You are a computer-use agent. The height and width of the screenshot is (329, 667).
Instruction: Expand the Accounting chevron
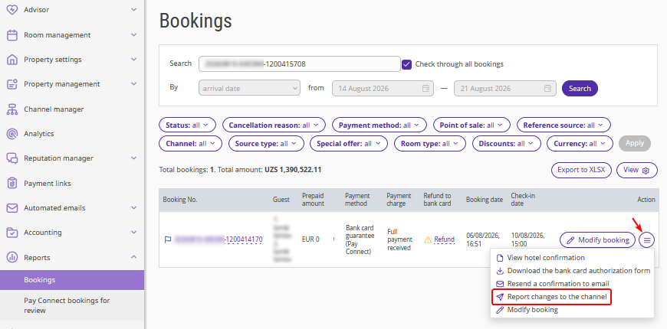[134, 233]
